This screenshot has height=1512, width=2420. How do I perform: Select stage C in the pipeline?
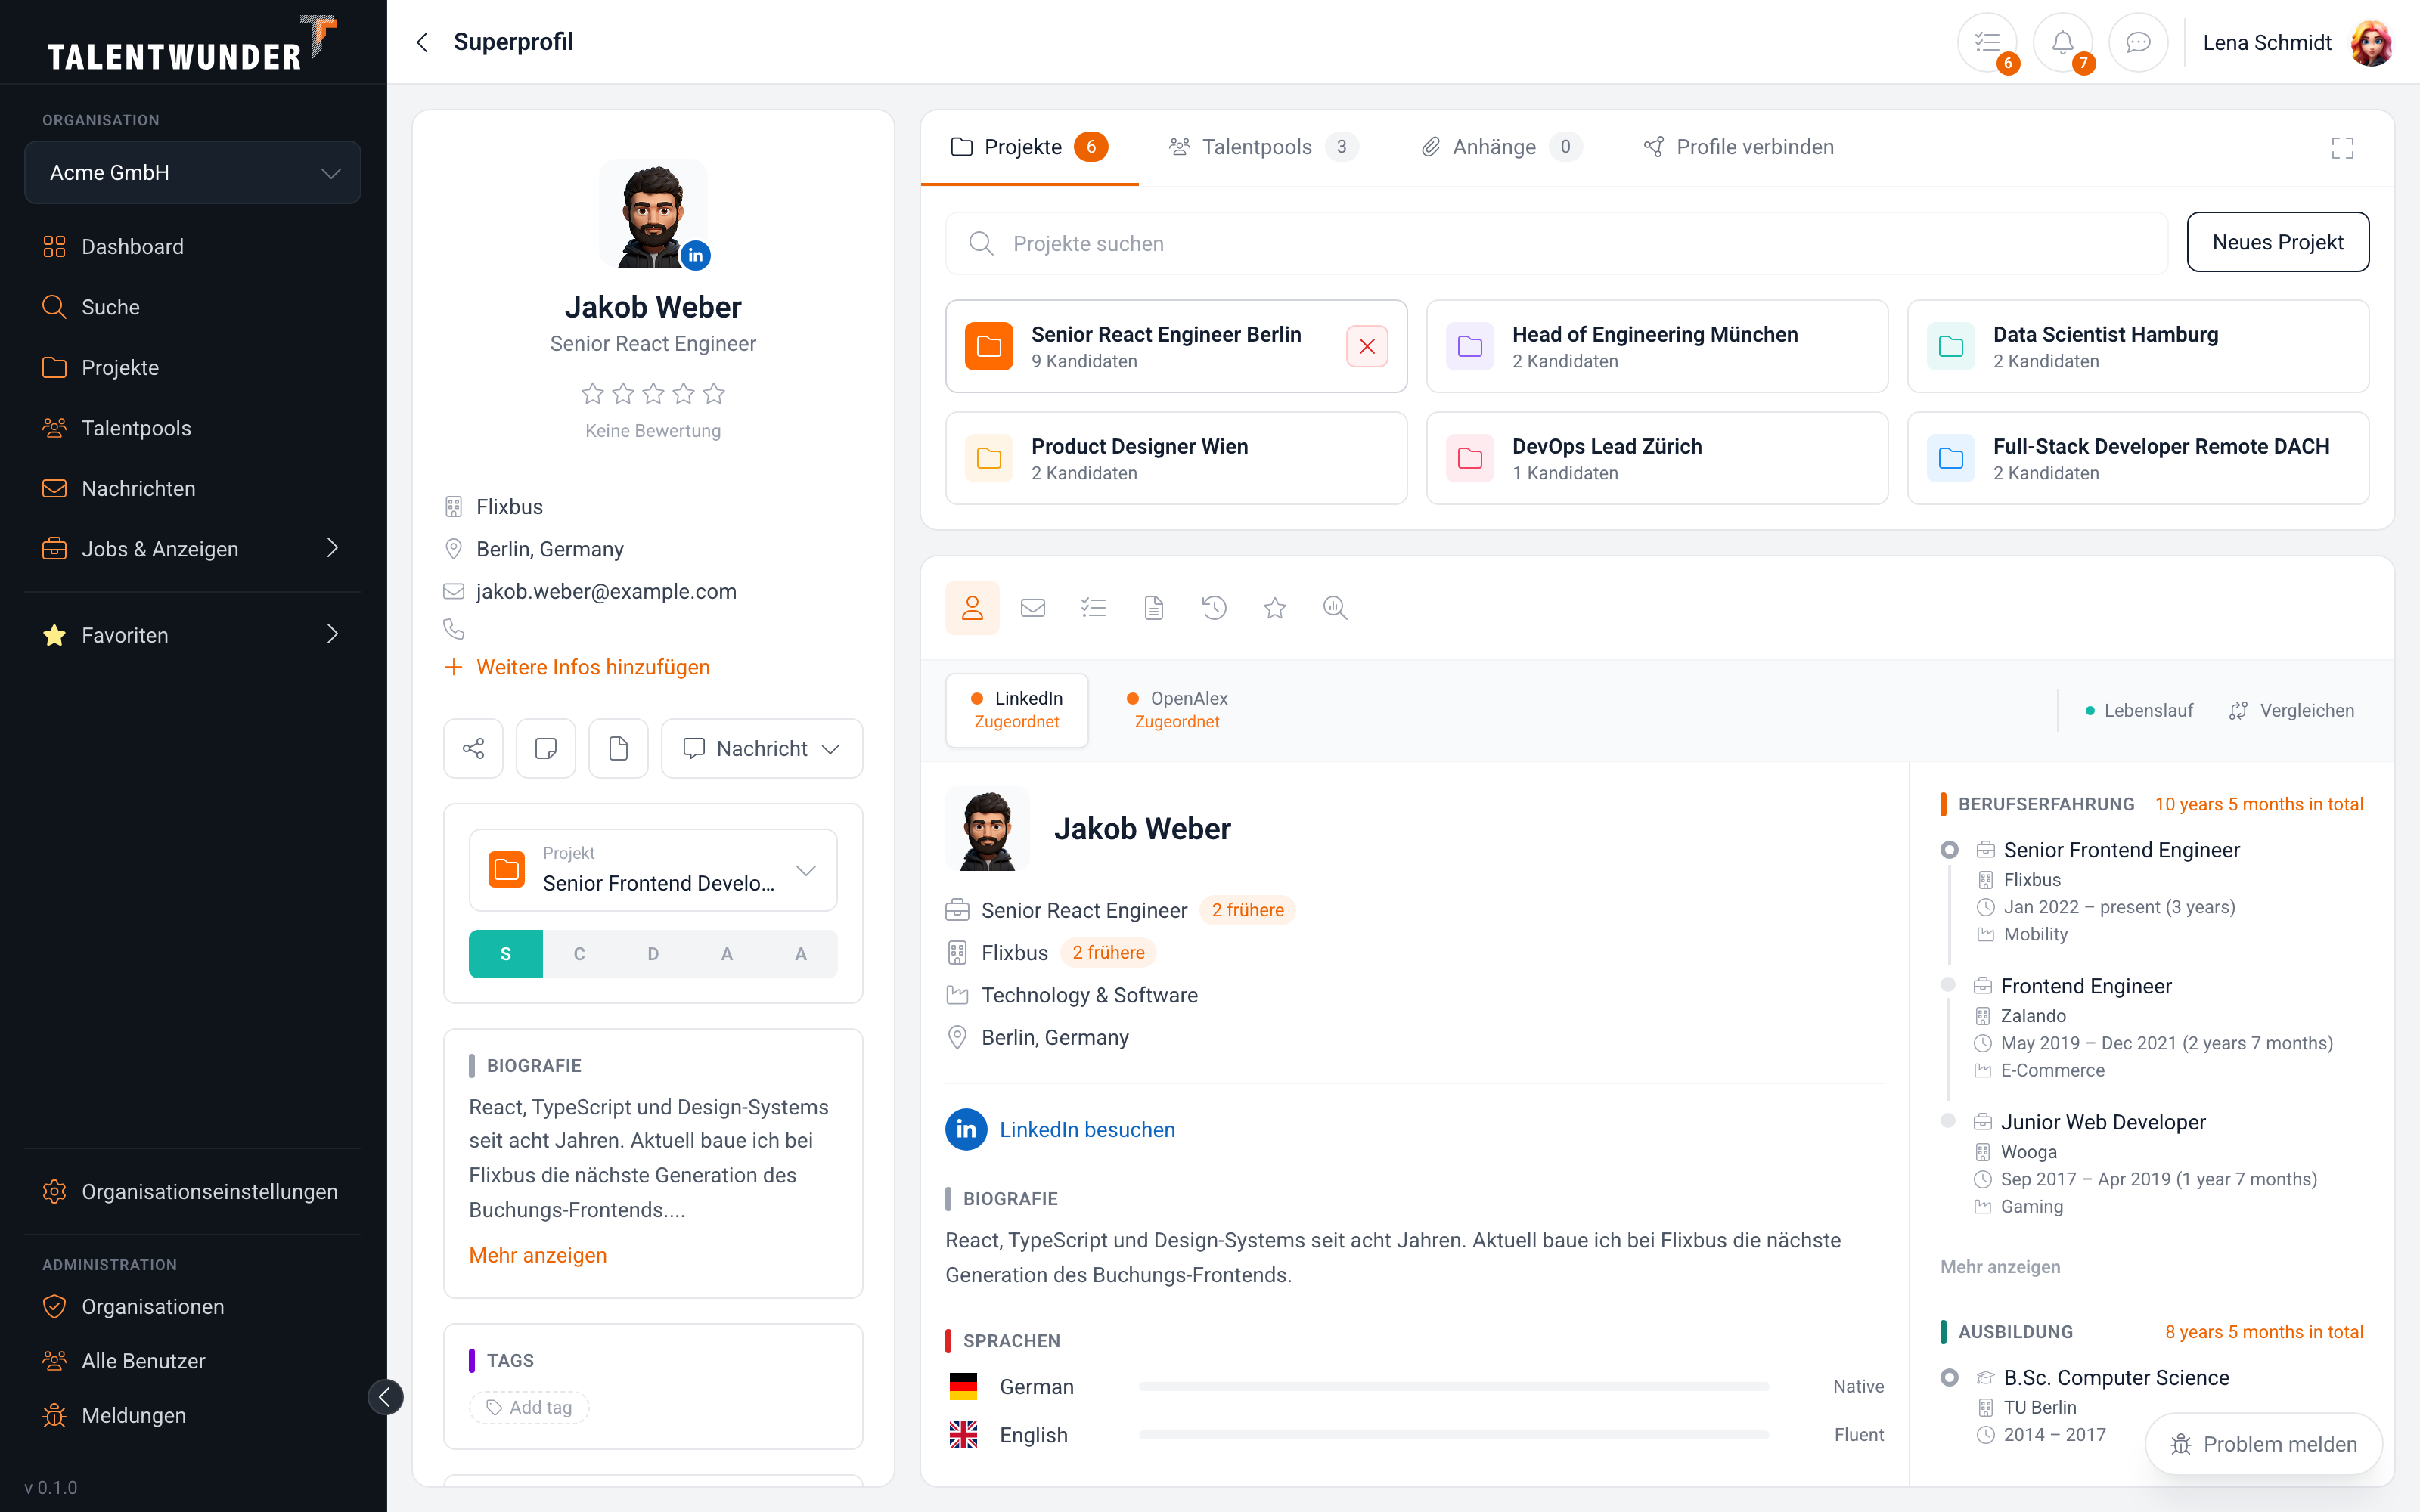(579, 954)
